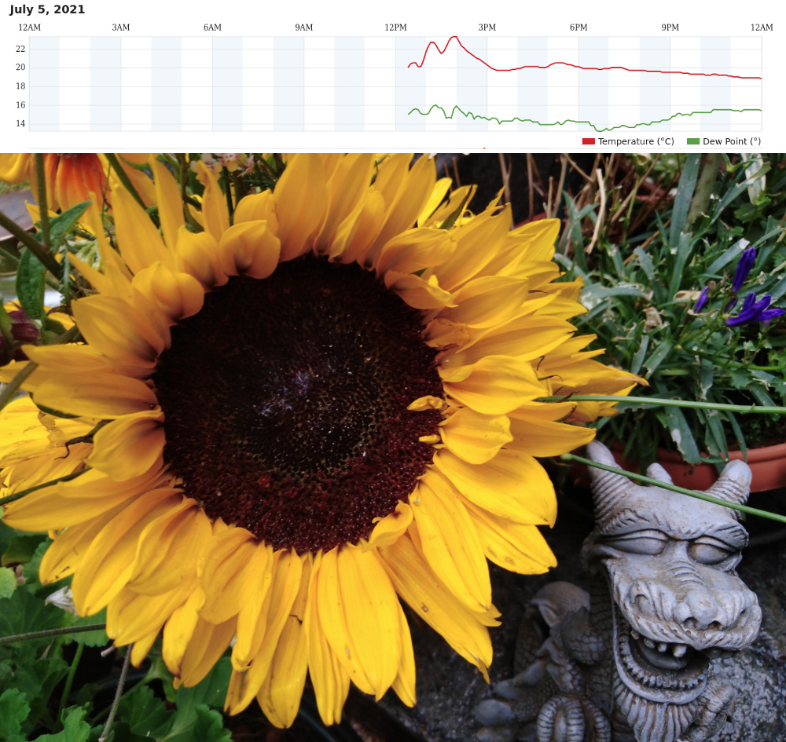Click the 3PM time axis label
The height and width of the screenshot is (742, 786).
tap(487, 27)
